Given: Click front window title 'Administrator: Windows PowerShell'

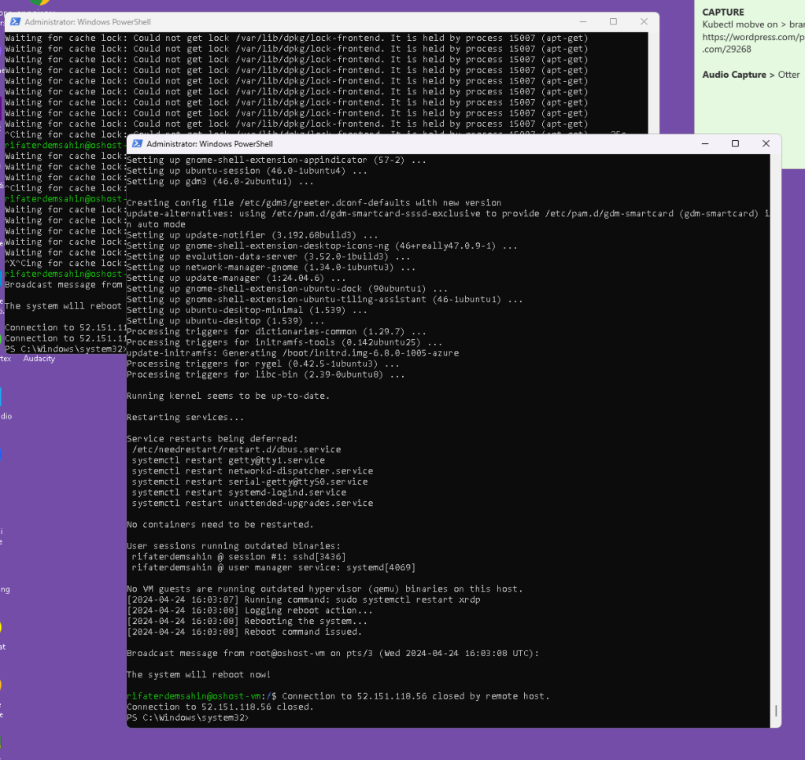Looking at the screenshot, I should tap(209, 144).
